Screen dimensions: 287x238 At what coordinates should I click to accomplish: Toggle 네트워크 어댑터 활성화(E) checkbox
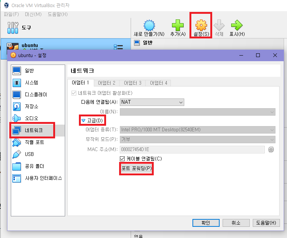click(74, 93)
